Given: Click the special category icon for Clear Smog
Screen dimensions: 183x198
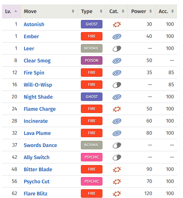Looking at the screenshot, I should coord(117,61).
